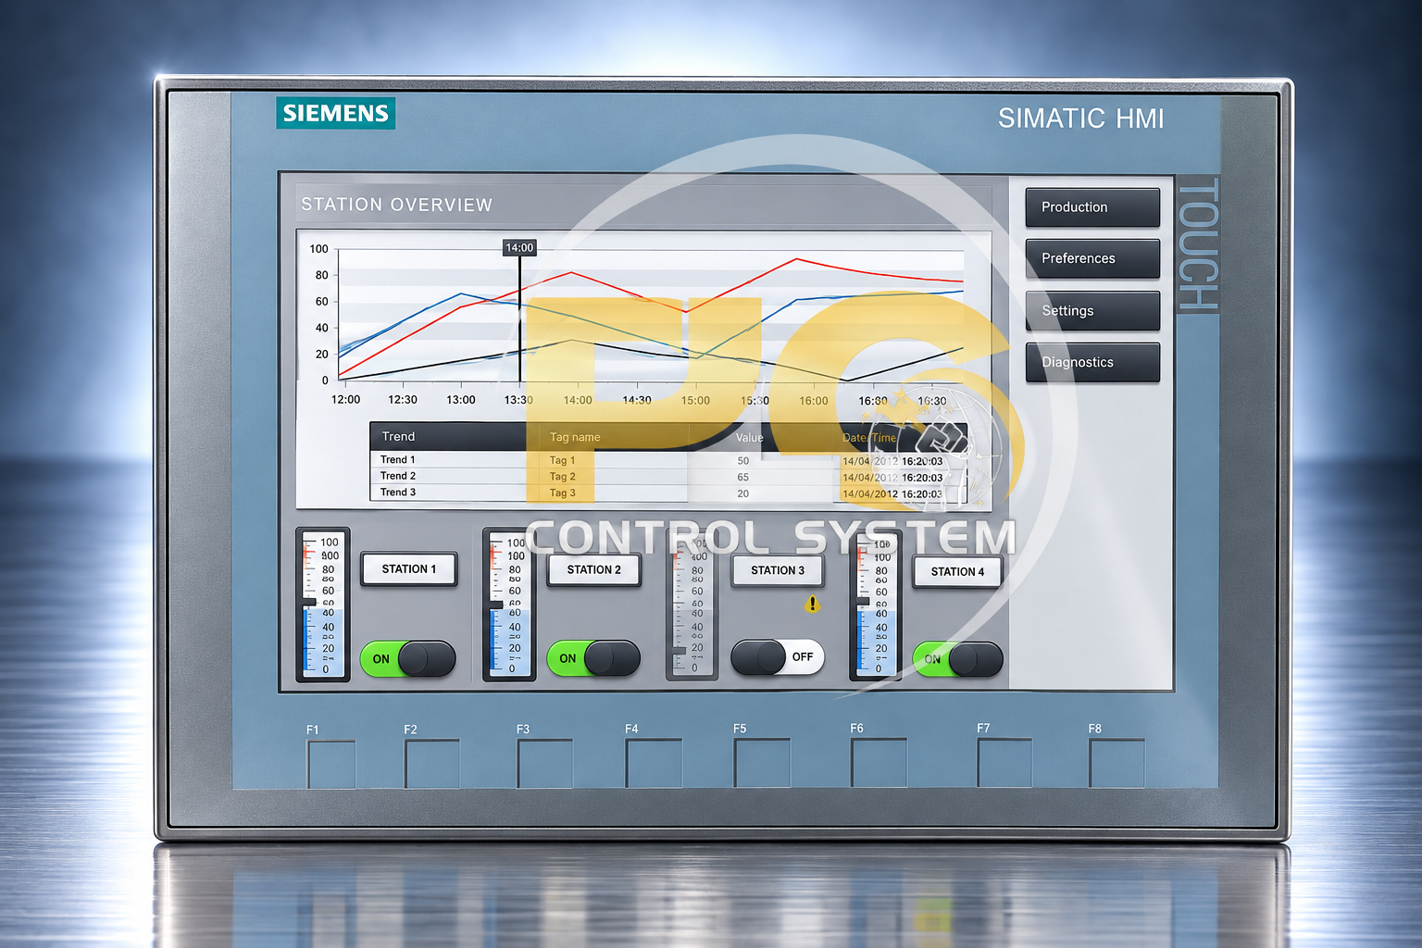
Task: Click the Station 1 level gauge
Action: [323, 605]
